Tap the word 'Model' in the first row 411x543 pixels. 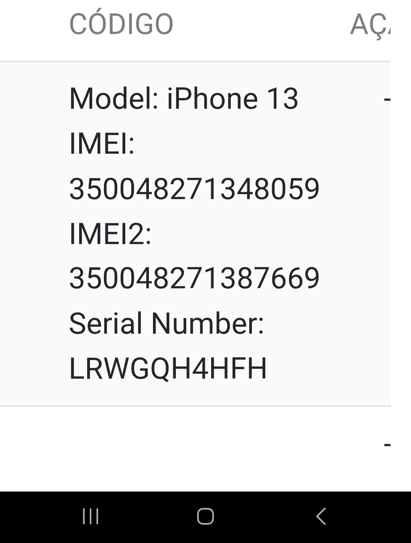click(110, 99)
